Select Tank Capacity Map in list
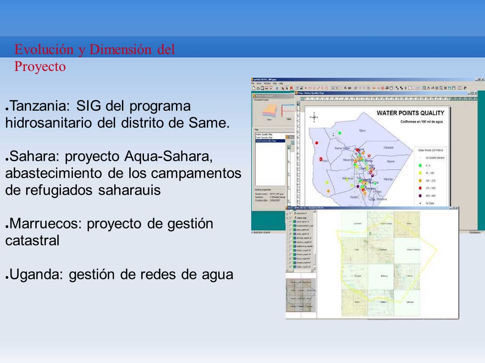485x363 pixels. tap(264, 137)
